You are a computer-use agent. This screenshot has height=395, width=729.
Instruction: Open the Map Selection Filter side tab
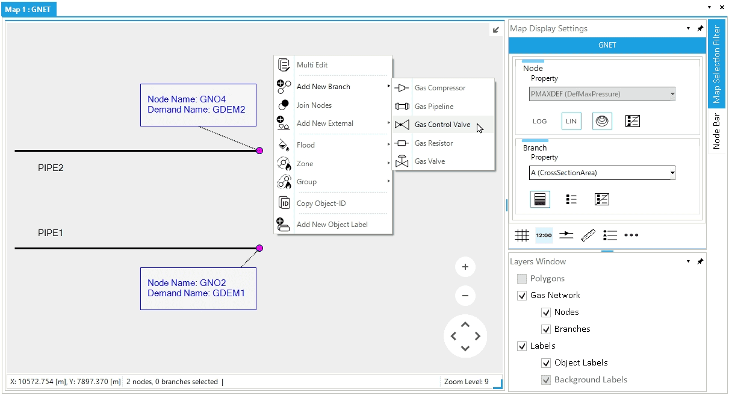(x=716, y=63)
